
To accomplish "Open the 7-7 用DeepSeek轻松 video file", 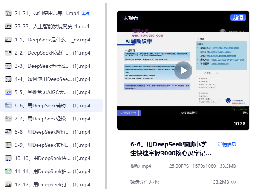I will click(x=53, y=119).
